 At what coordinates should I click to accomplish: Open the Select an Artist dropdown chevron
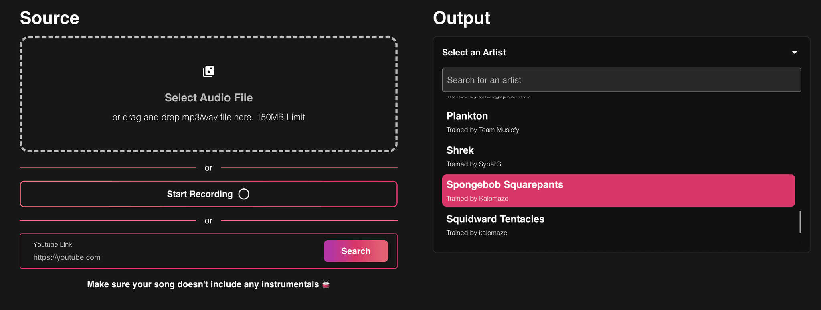pos(795,52)
